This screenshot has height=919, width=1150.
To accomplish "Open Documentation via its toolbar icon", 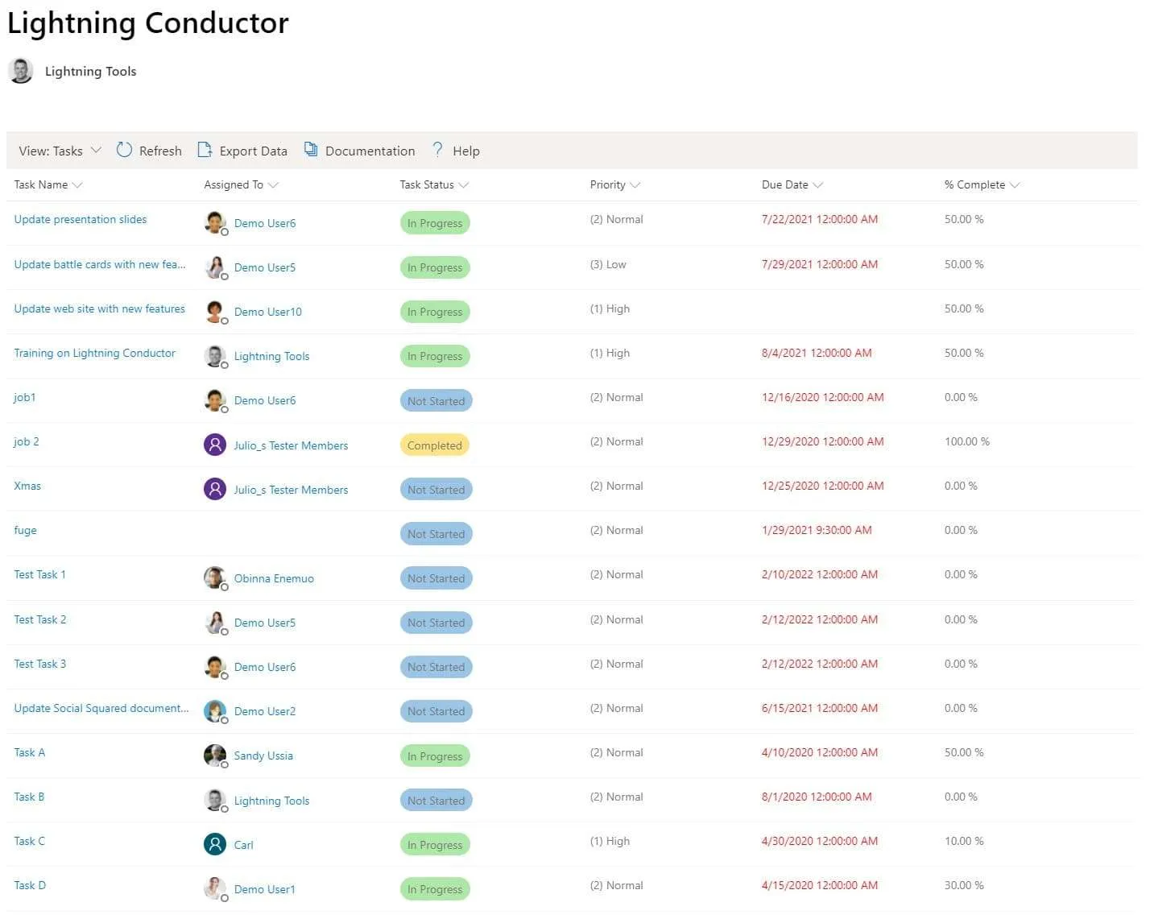I will tap(312, 151).
